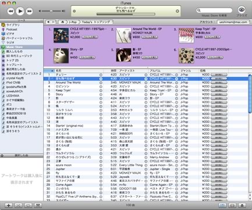Image resolution: width=252 pixels, height=210 pixels.
Task: Stop the download with the display's right icon
Action: [x=178, y=11]
